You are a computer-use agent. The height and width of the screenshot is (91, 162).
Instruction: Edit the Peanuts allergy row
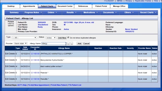[7, 73]
